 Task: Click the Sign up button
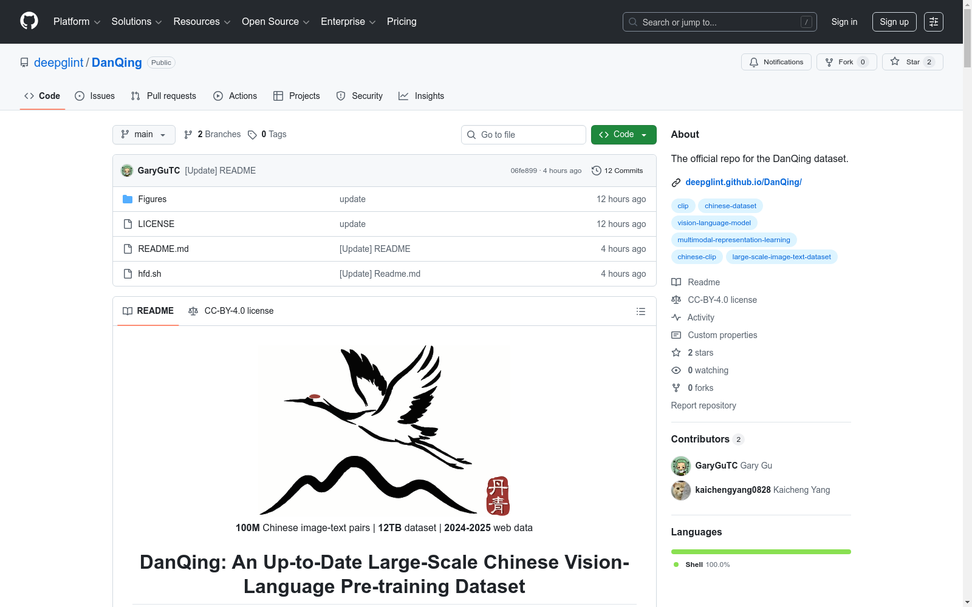[894, 22]
